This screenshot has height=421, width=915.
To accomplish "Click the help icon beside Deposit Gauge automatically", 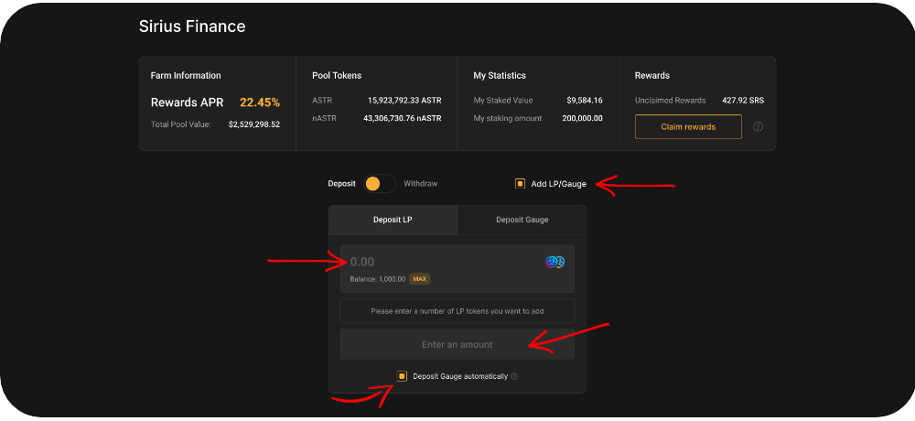I will [x=514, y=376].
